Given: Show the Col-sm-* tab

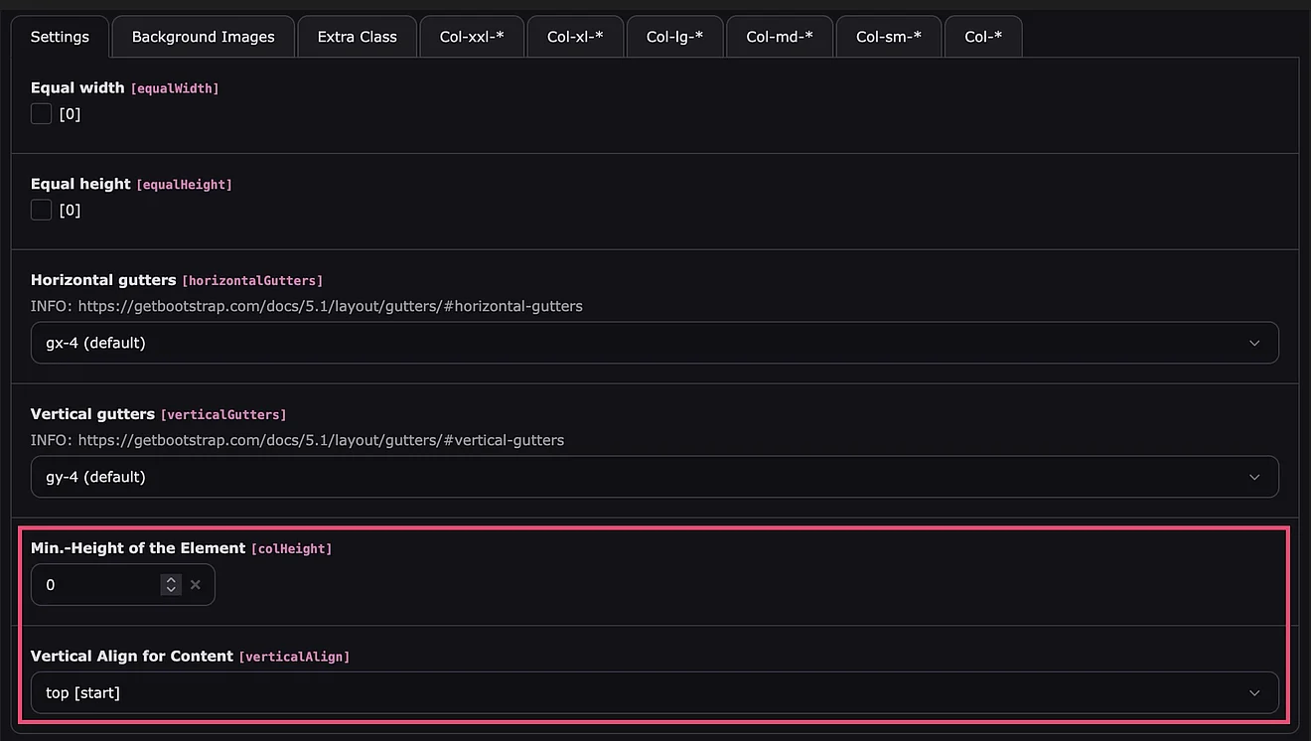Looking at the screenshot, I should click(889, 37).
